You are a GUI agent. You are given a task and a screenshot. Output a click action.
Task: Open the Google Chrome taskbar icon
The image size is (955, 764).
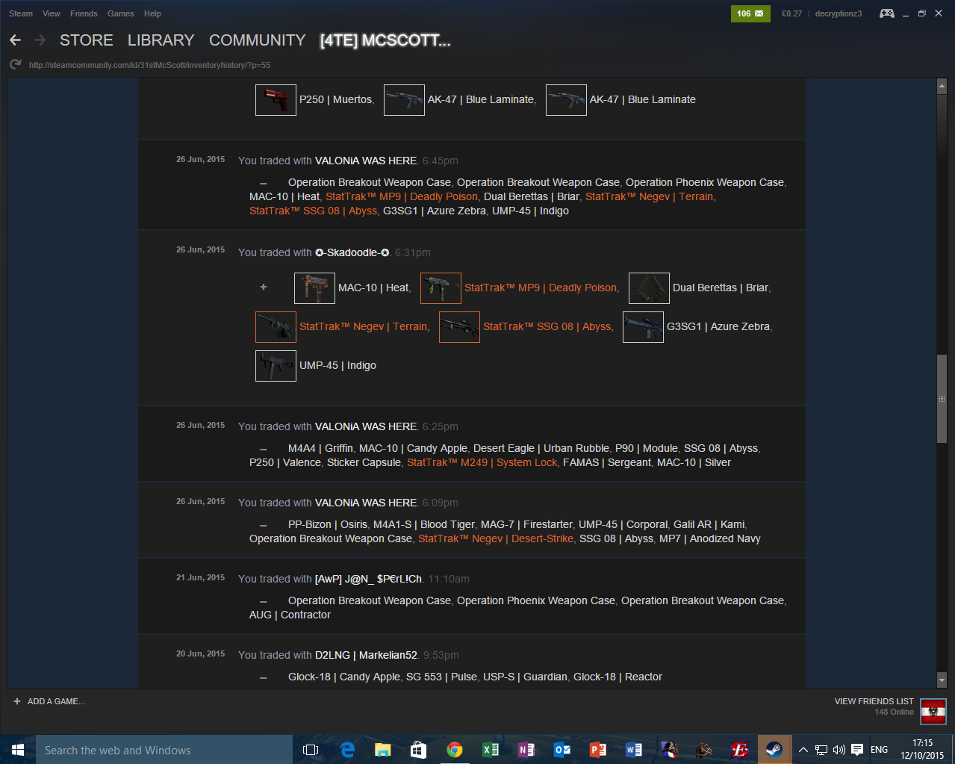(x=454, y=750)
